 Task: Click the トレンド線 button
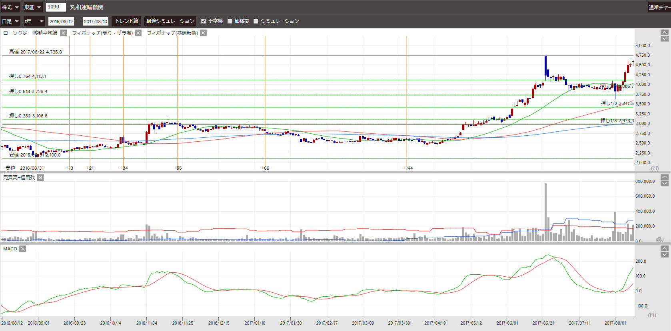[x=126, y=21]
